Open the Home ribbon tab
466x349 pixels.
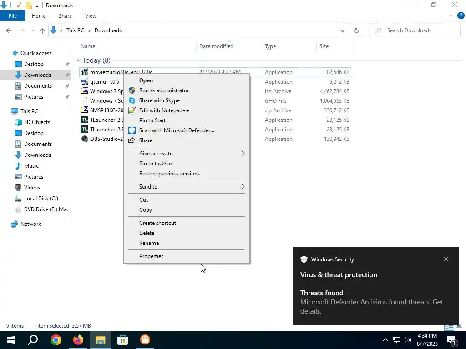39,16
